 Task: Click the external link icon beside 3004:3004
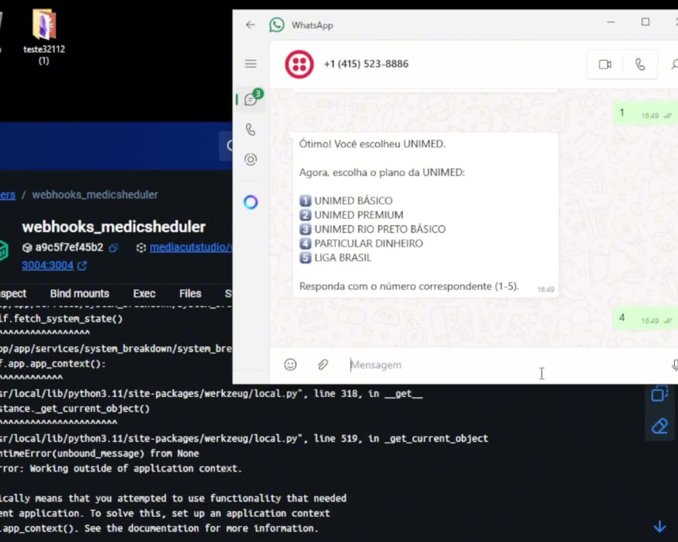[82, 266]
